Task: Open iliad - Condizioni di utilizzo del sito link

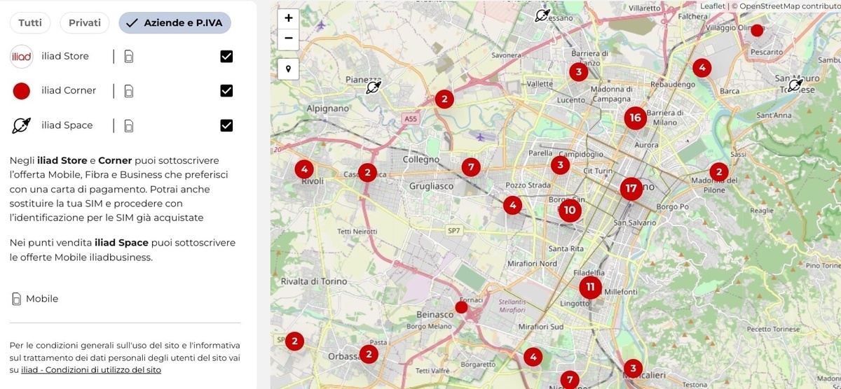Action: pyautogui.click(x=91, y=369)
